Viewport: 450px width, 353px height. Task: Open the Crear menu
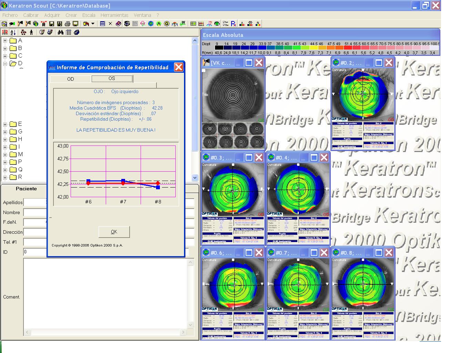[71, 15]
